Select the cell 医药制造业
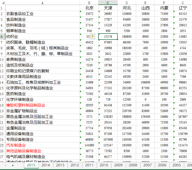This screenshot has height=170, width=192. (x=43, y=94)
